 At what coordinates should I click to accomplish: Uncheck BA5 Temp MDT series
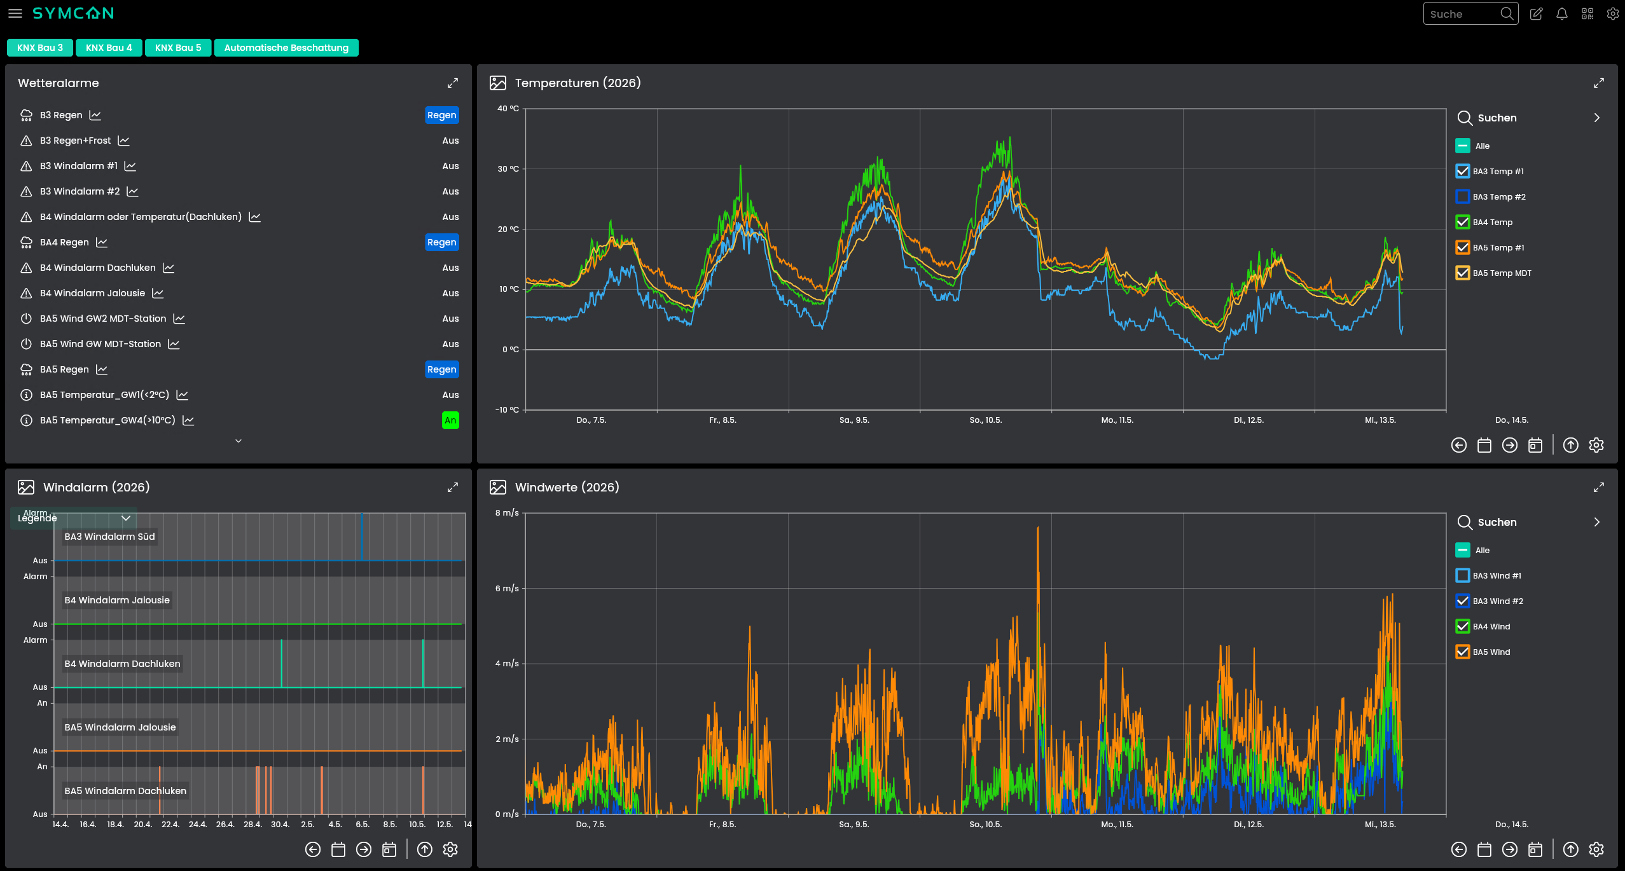pyautogui.click(x=1462, y=273)
